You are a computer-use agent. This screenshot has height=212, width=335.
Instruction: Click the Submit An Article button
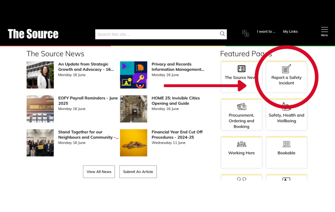tap(138, 172)
